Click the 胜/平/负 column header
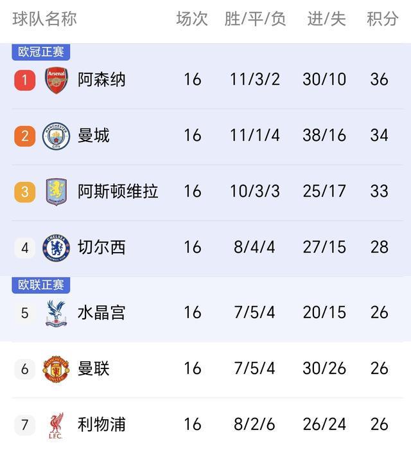411x450 pixels. [255, 19]
